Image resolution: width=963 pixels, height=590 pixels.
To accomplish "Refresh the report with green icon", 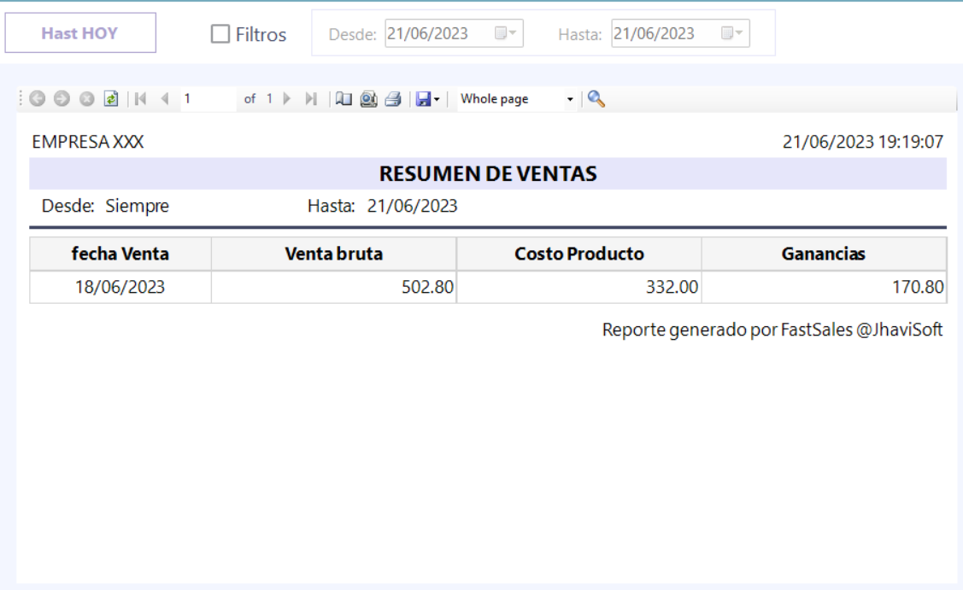I will pos(111,99).
